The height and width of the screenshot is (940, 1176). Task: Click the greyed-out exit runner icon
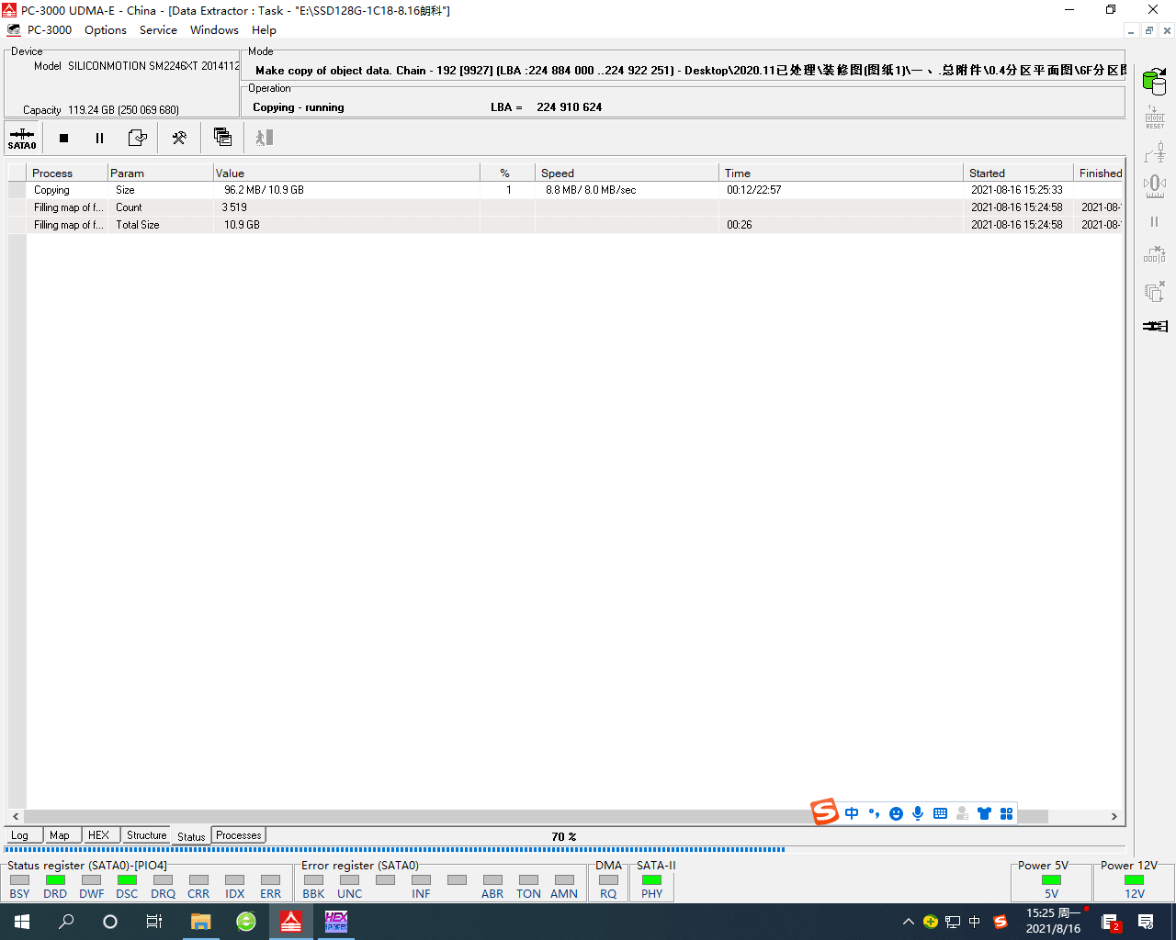[x=265, y=138]
